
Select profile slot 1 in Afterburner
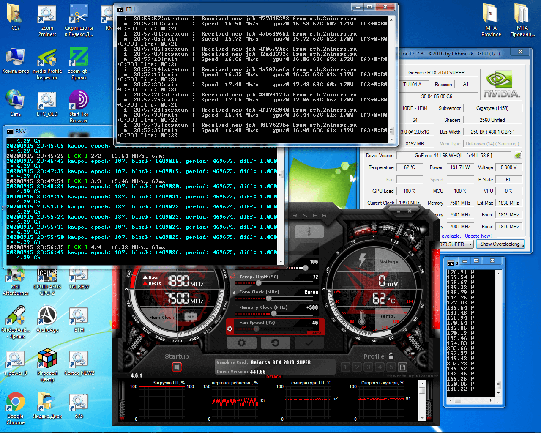pyautogui.click(x=345, y=367)
